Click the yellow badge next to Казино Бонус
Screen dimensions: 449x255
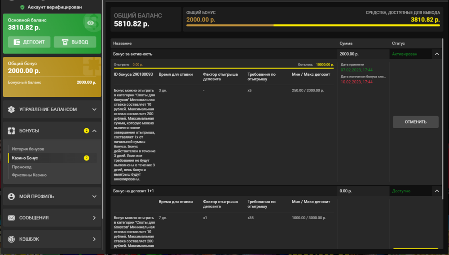[x=87, y=158]
